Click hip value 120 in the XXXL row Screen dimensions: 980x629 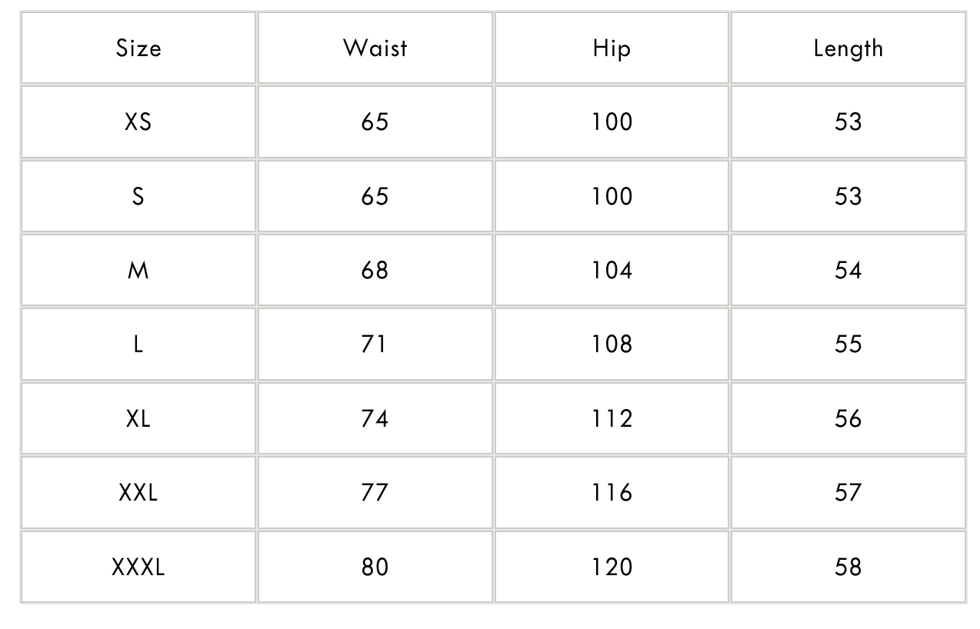612,567
